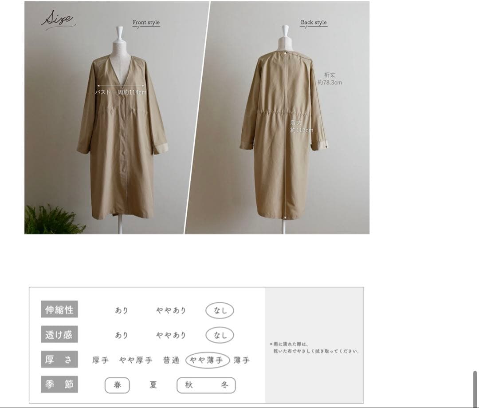The width and height of the screenshot is (479, 408).
Task: Click the Back style label
Action: (314, 22)
